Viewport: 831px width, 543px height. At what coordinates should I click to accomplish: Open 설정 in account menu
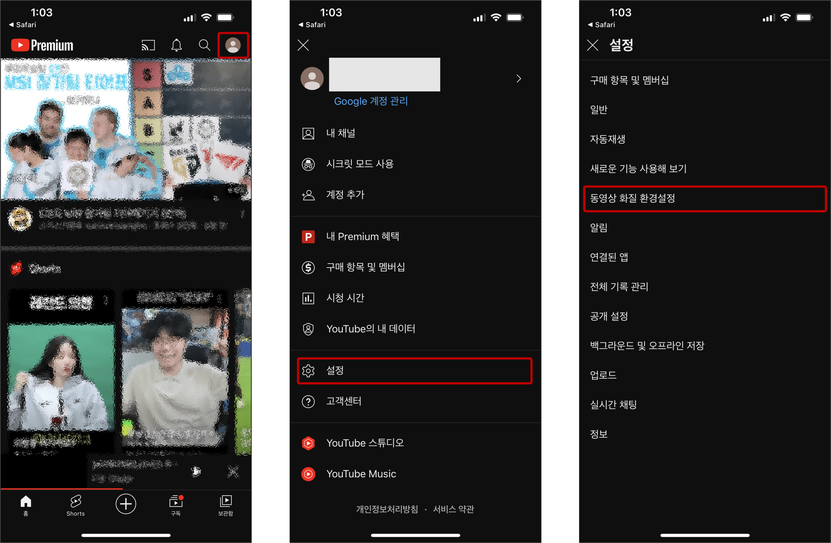pyautogui.click(x=415, y=371)
